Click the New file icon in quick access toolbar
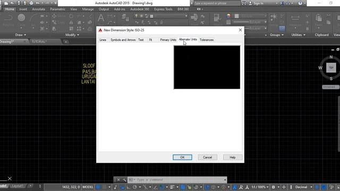This screenshot has height=191, width=340. pos(6,3)
